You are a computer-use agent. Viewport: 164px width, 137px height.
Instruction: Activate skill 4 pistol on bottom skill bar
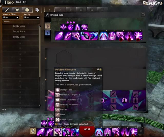tap(66, 132)
